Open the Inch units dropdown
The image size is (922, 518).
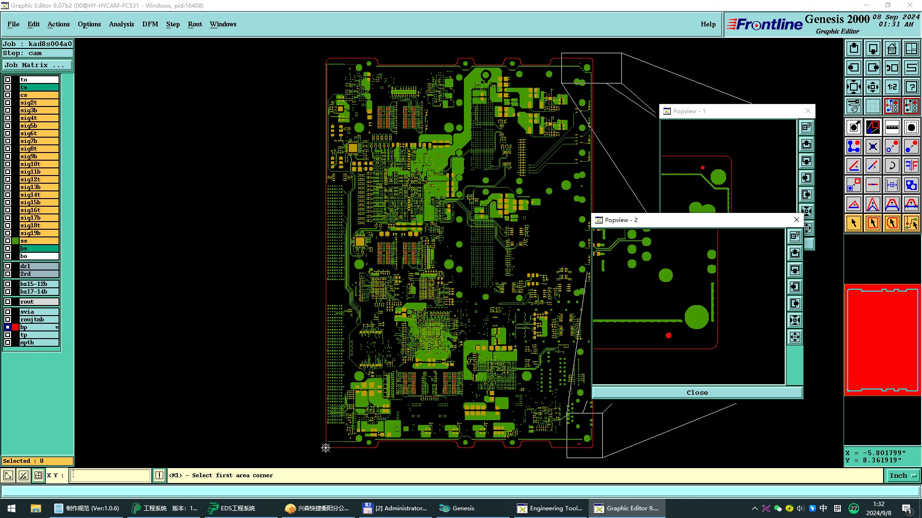[x=903, y=475]
